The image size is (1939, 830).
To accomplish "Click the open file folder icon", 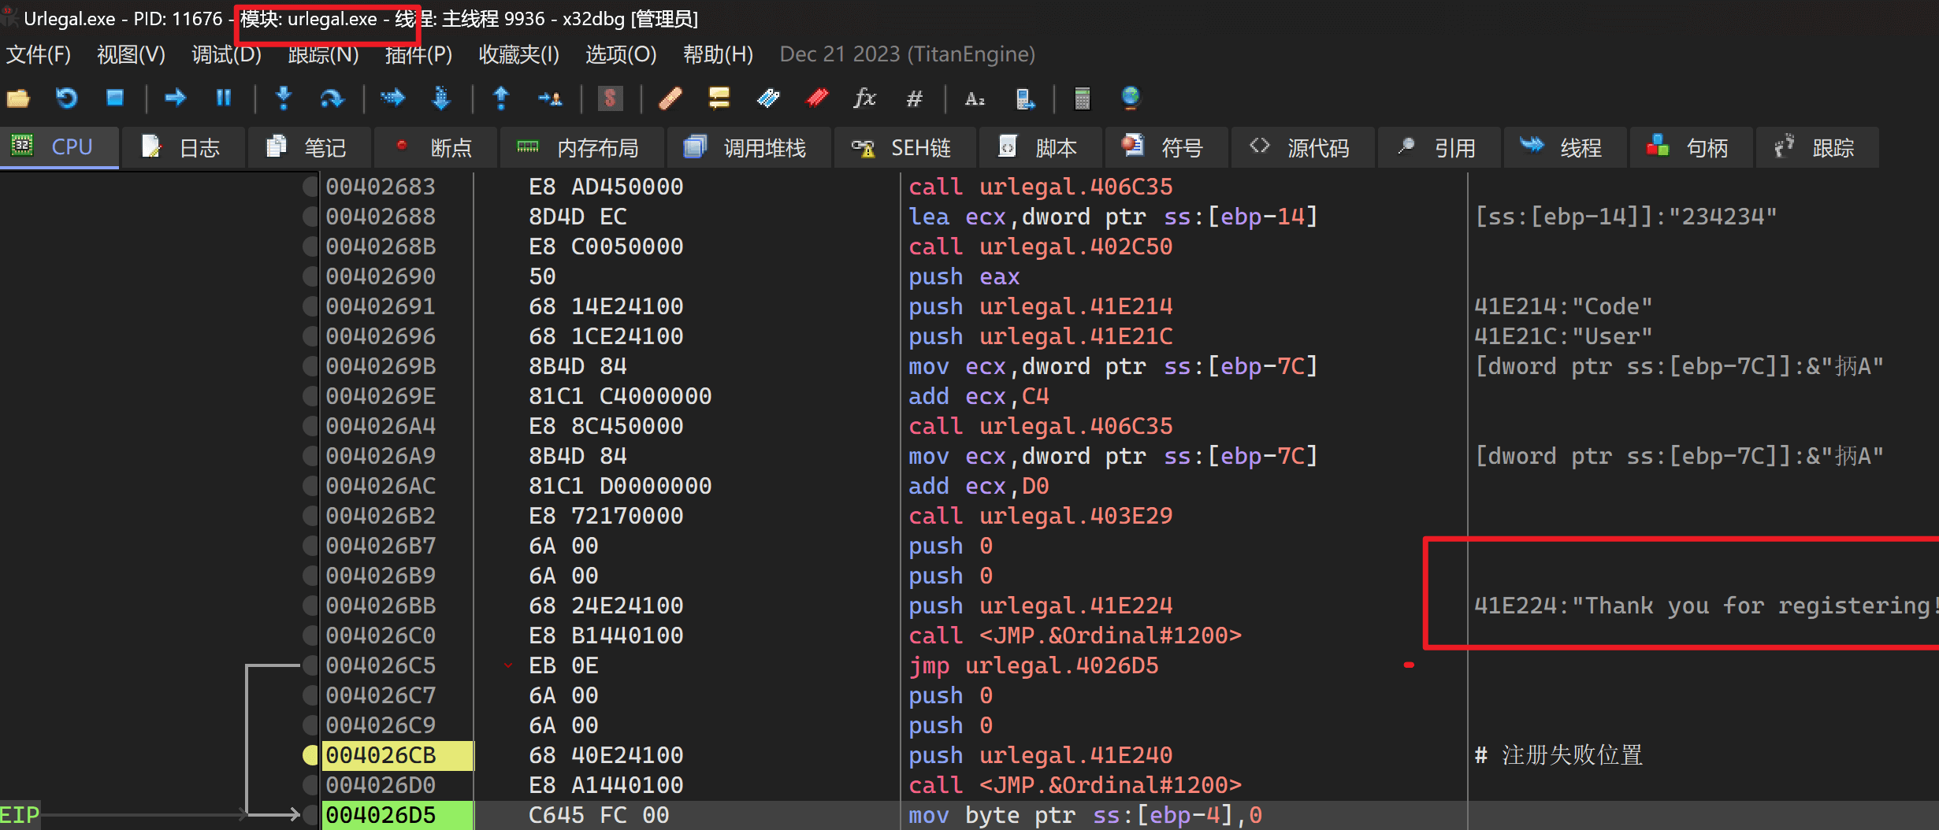I will click(18, 98).
